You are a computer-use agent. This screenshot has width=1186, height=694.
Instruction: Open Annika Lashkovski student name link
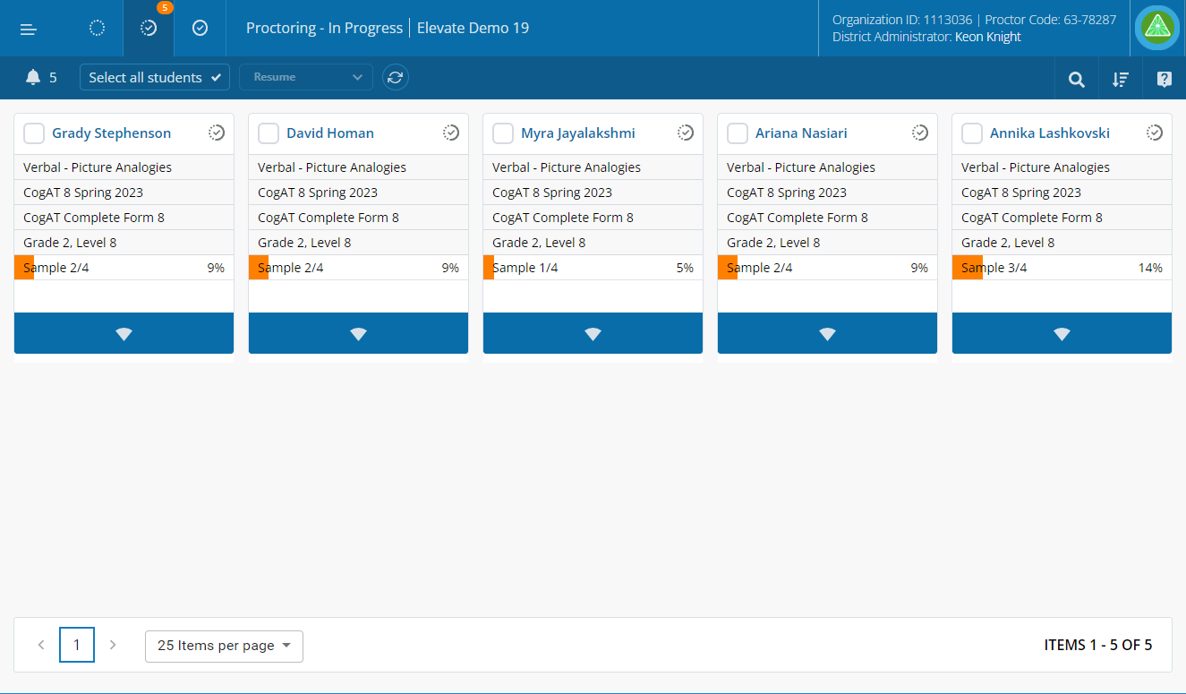pos(1050,133)
